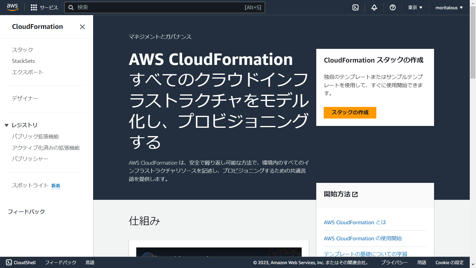Open the AWS CloudFormation とは link
Image resolution: width=476 pixels, height=268 pixels.
coord(354,222)
